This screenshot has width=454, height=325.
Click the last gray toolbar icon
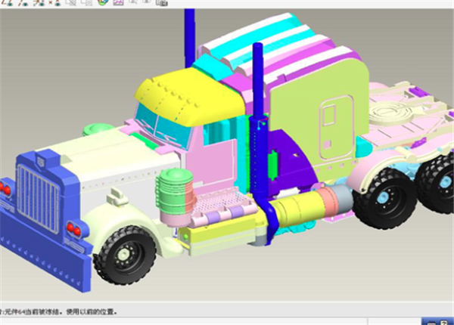tap(162, 3)
